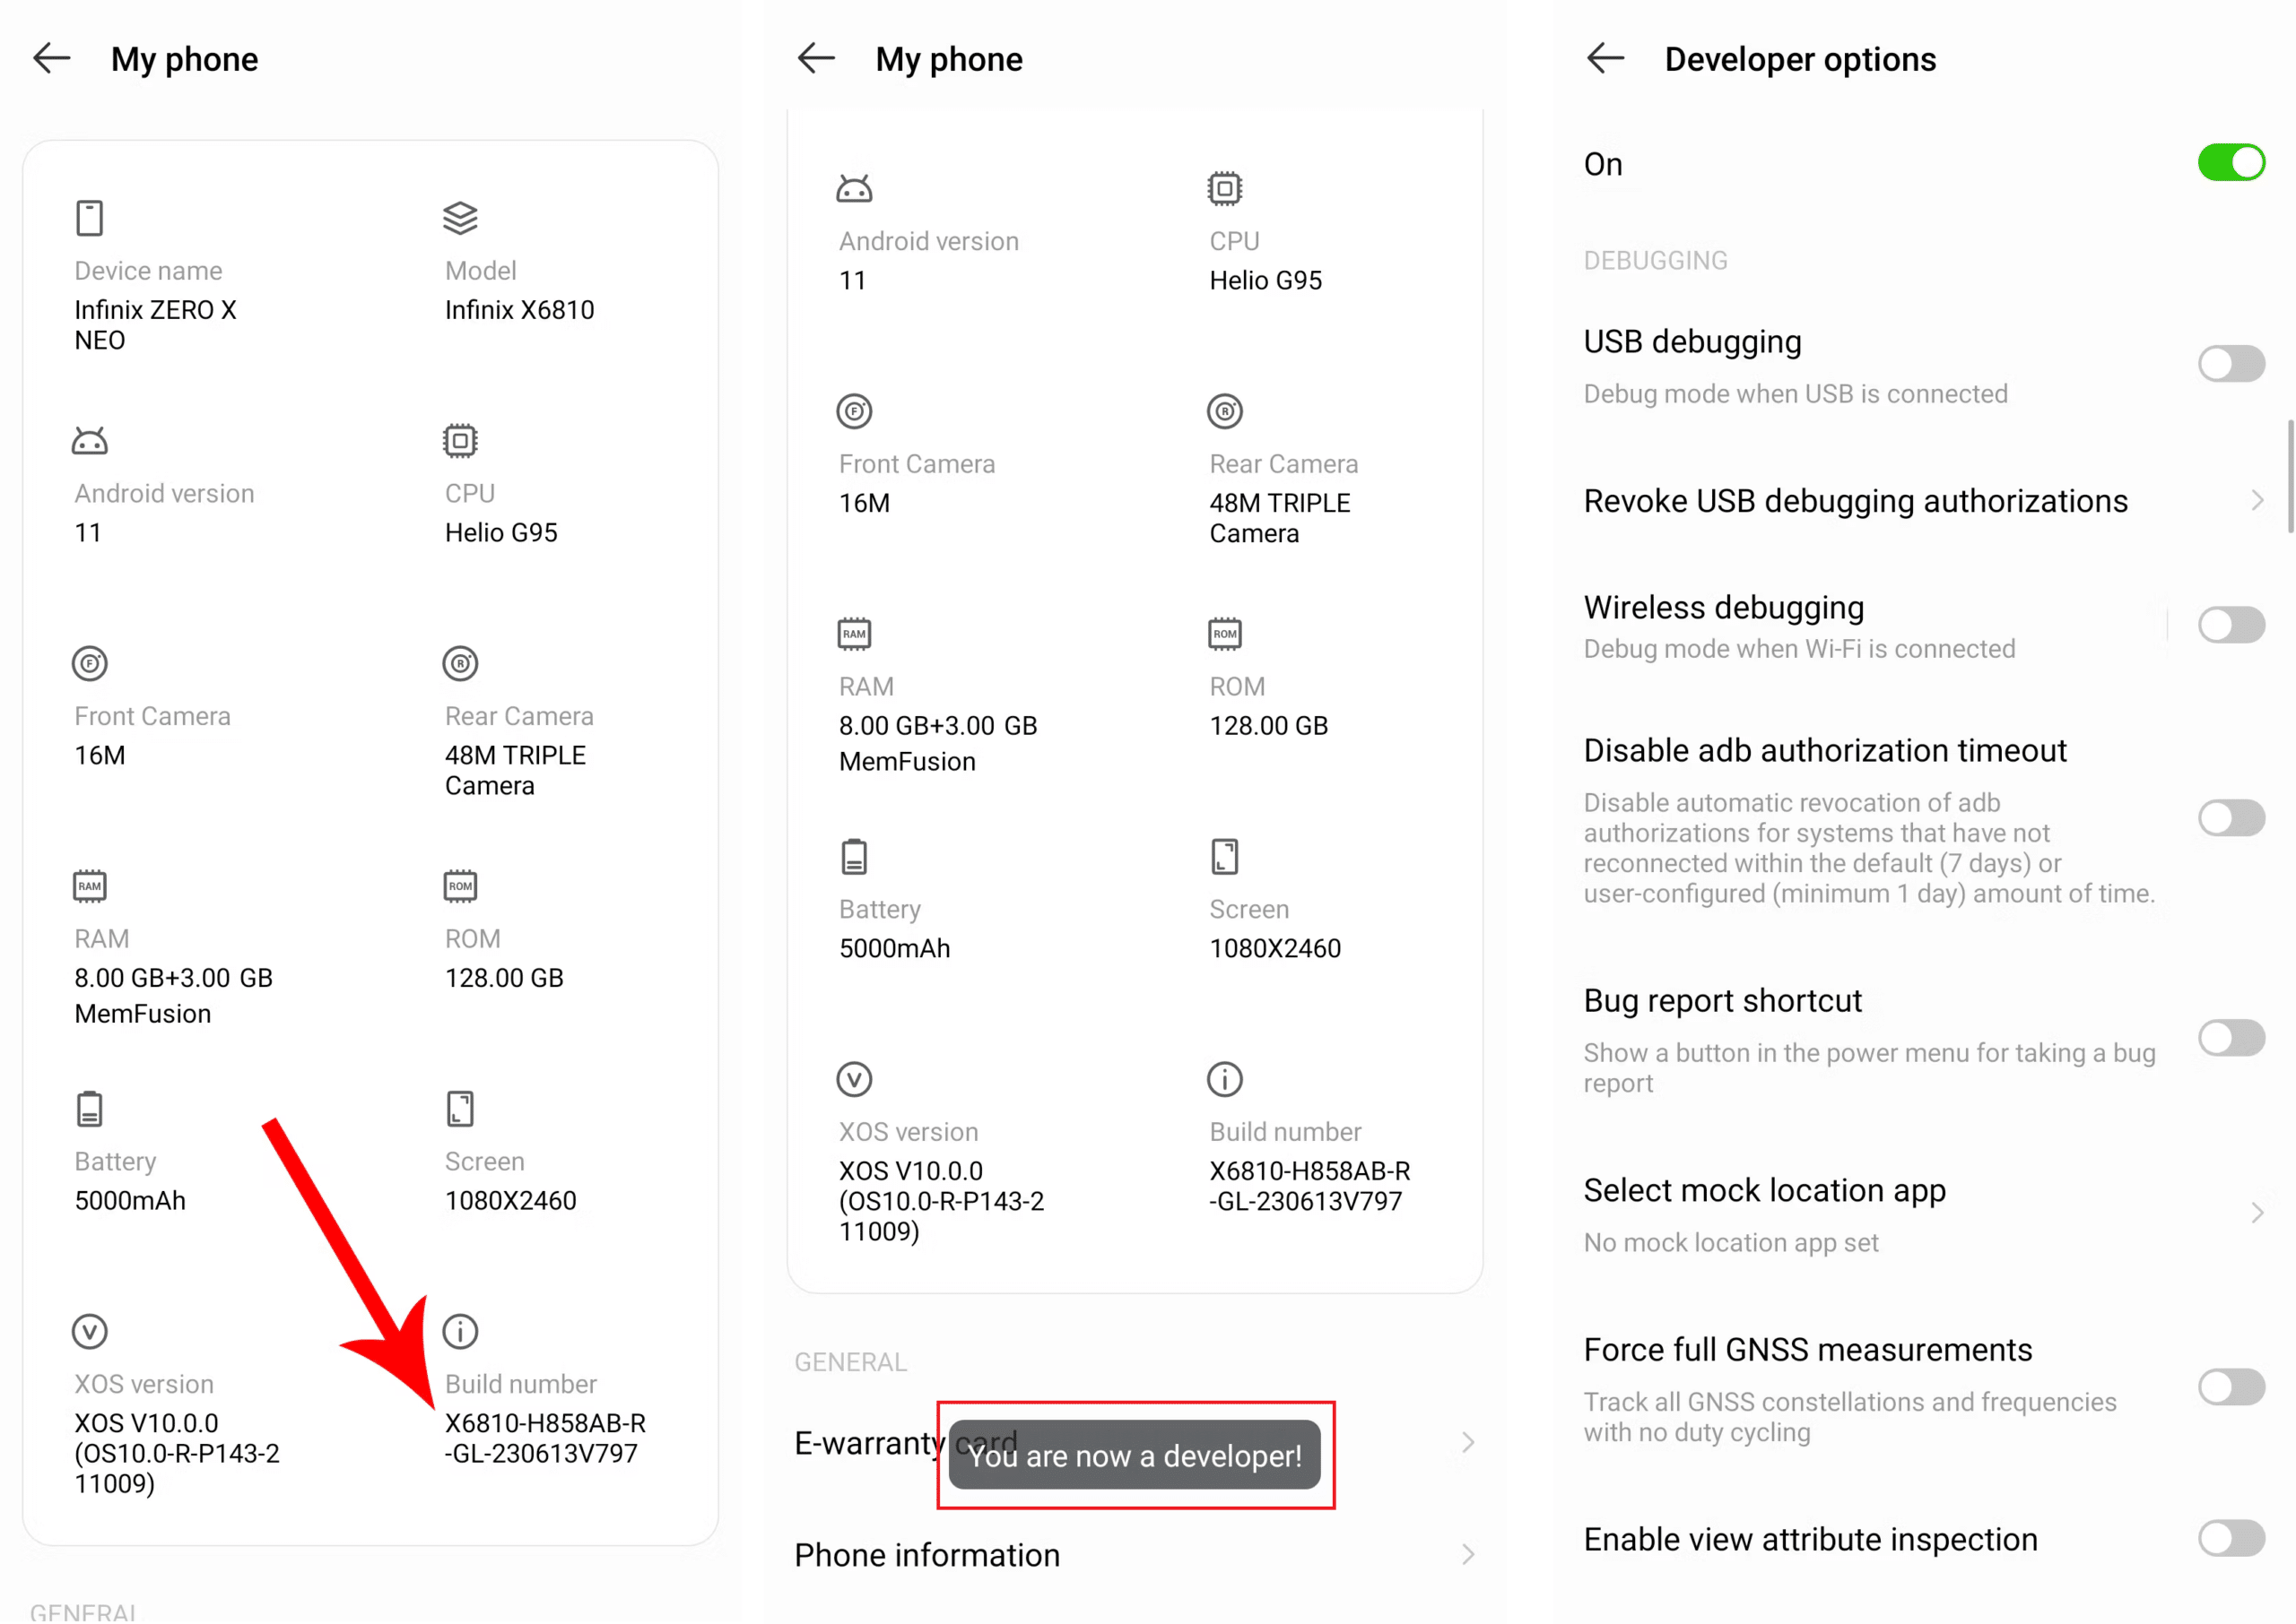Open the Phone information entry
Viewport: 2296px width, 1624px height.
point(926,1555)
